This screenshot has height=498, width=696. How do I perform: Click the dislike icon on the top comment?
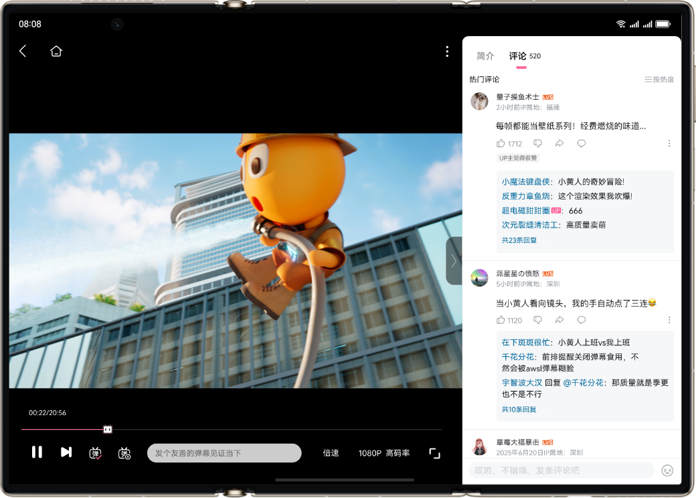coord(537,143)
